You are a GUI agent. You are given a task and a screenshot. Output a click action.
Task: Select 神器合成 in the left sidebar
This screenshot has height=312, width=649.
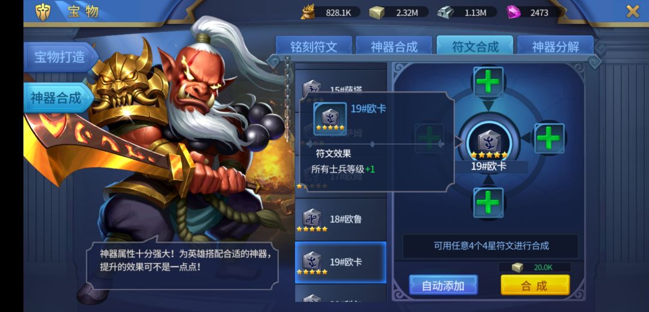coord(57,98)
